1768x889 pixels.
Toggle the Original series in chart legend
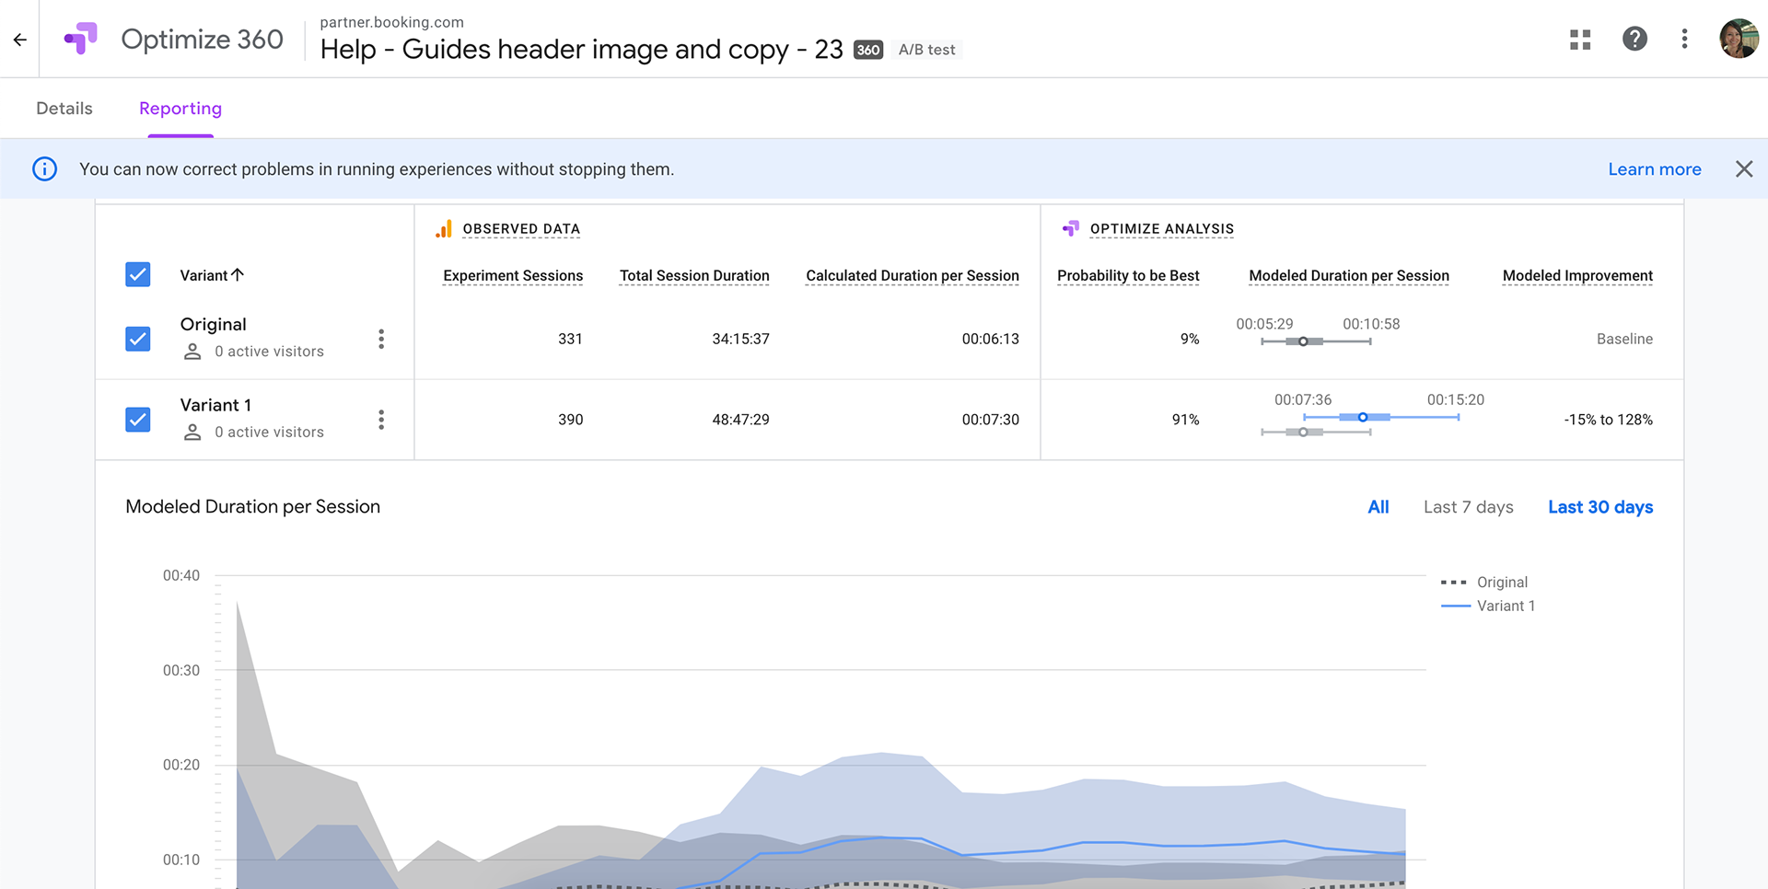pyautogui.click(x=1483, y=583)
